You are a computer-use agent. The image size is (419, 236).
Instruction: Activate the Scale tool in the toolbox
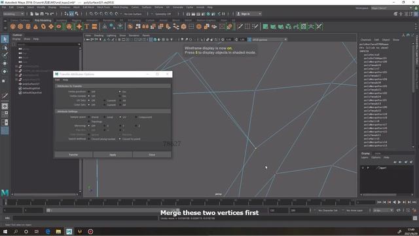(x=5, y=81)
